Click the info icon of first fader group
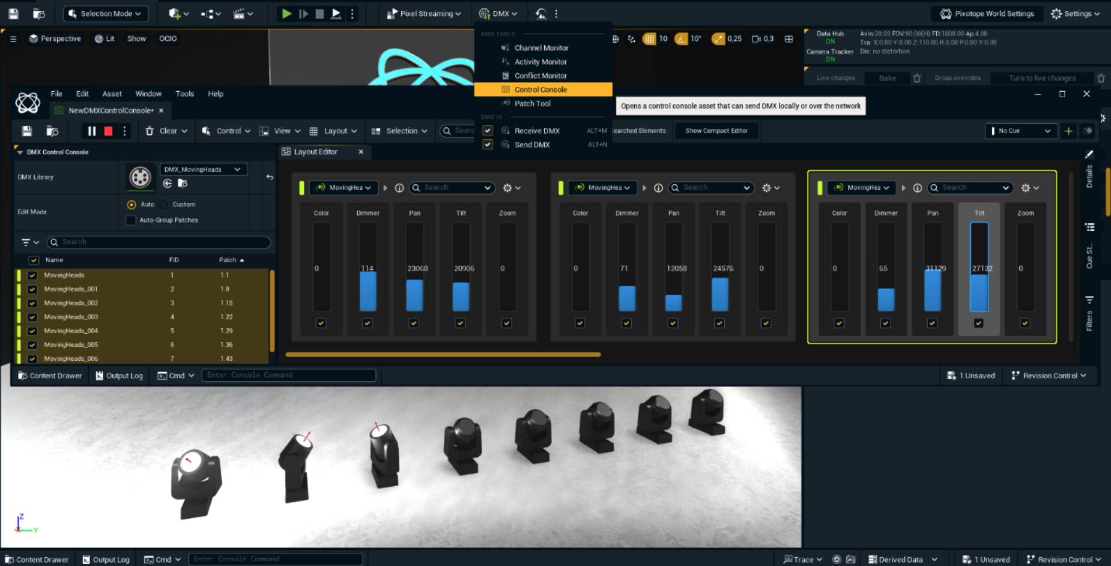The width and height of the screenshot is (1111, 566). click(x=399, y=188)
